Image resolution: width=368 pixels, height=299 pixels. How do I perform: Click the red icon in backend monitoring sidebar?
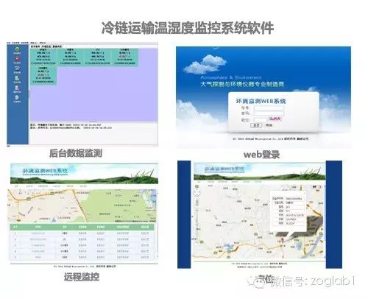click(x=17, y=59)
